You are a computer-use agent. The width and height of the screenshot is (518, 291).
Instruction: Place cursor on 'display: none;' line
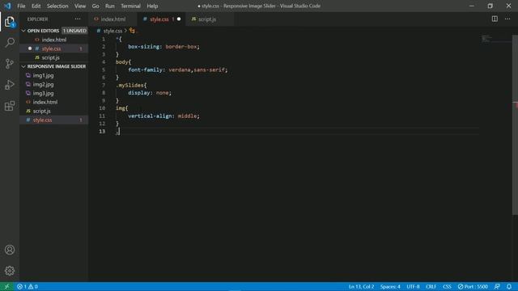(x=150, y=93)
